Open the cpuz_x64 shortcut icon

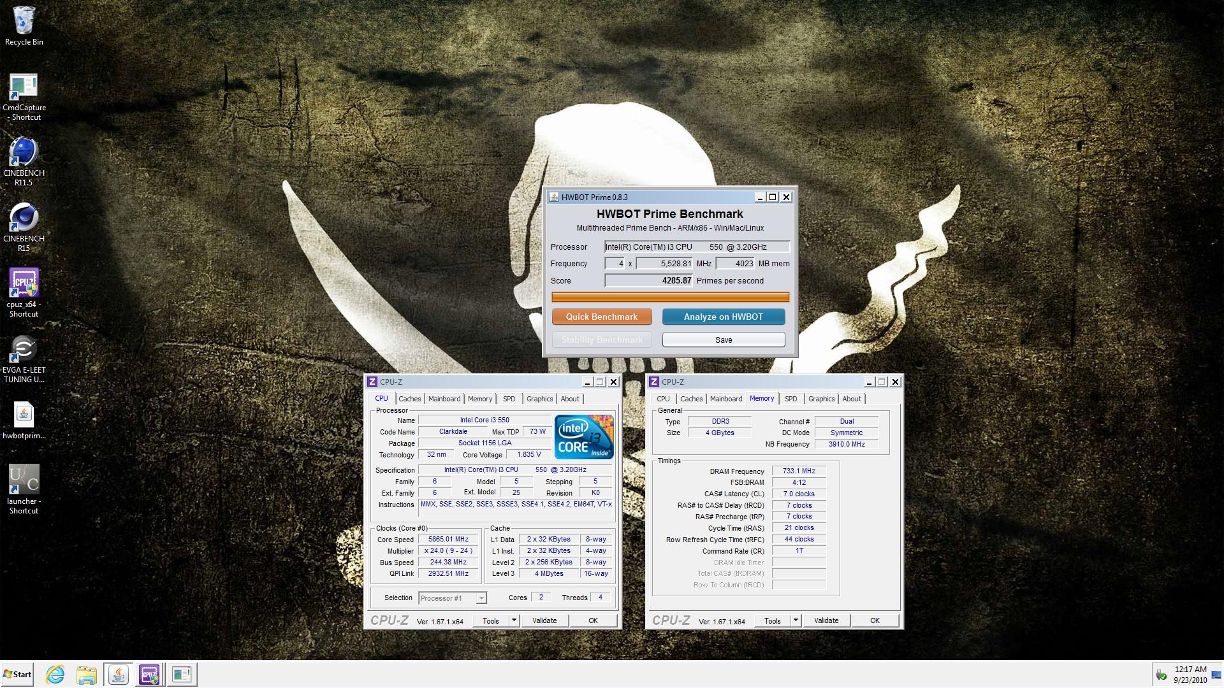click(24, 292)
